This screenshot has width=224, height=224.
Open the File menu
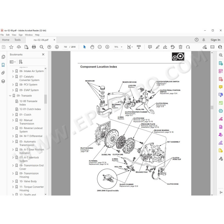(2, 35)
